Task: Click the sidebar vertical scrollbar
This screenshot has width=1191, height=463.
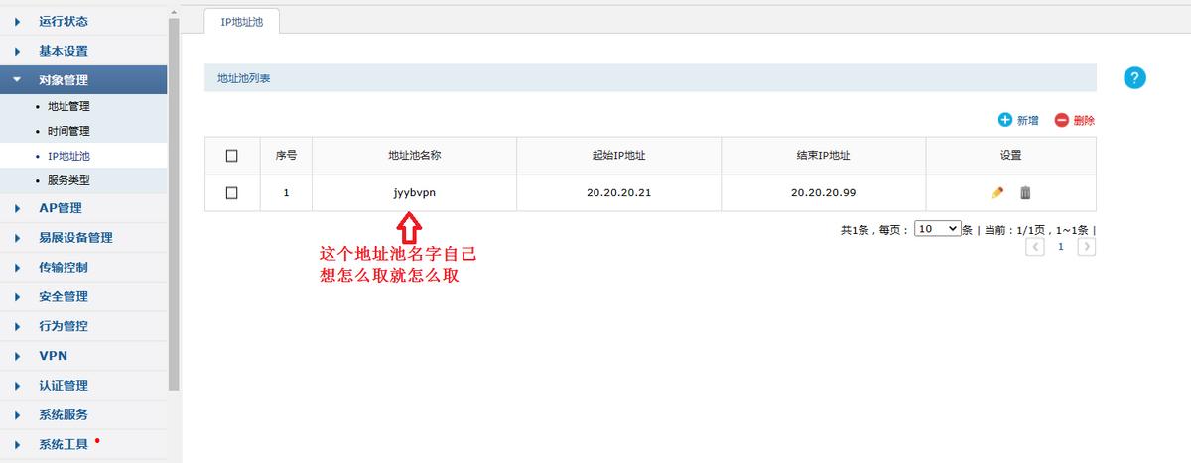Action: pyautogui.click(x=175, y=203)
